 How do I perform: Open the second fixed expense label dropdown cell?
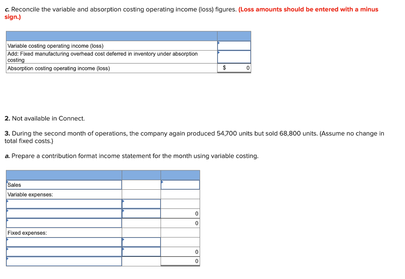click(x=63, y=251)
